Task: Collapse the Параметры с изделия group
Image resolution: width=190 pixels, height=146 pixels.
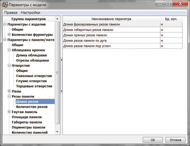Action: 4,24
